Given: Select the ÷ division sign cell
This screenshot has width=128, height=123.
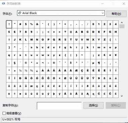Looking at the screenshot, I should [x=15, y=94].
